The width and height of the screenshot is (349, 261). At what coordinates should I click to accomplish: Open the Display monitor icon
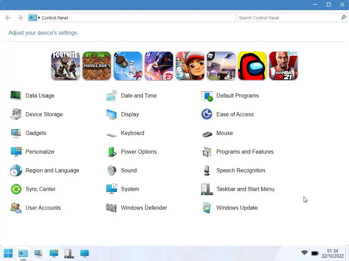click(x=111, y=114)
